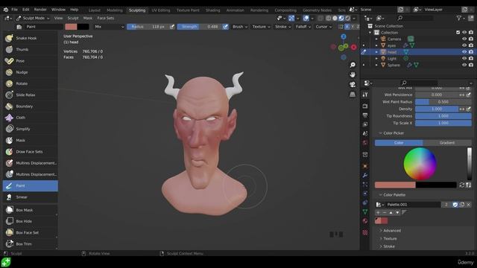Open the File menu
The height and width of the screenshot is (268, 477).
15,10
